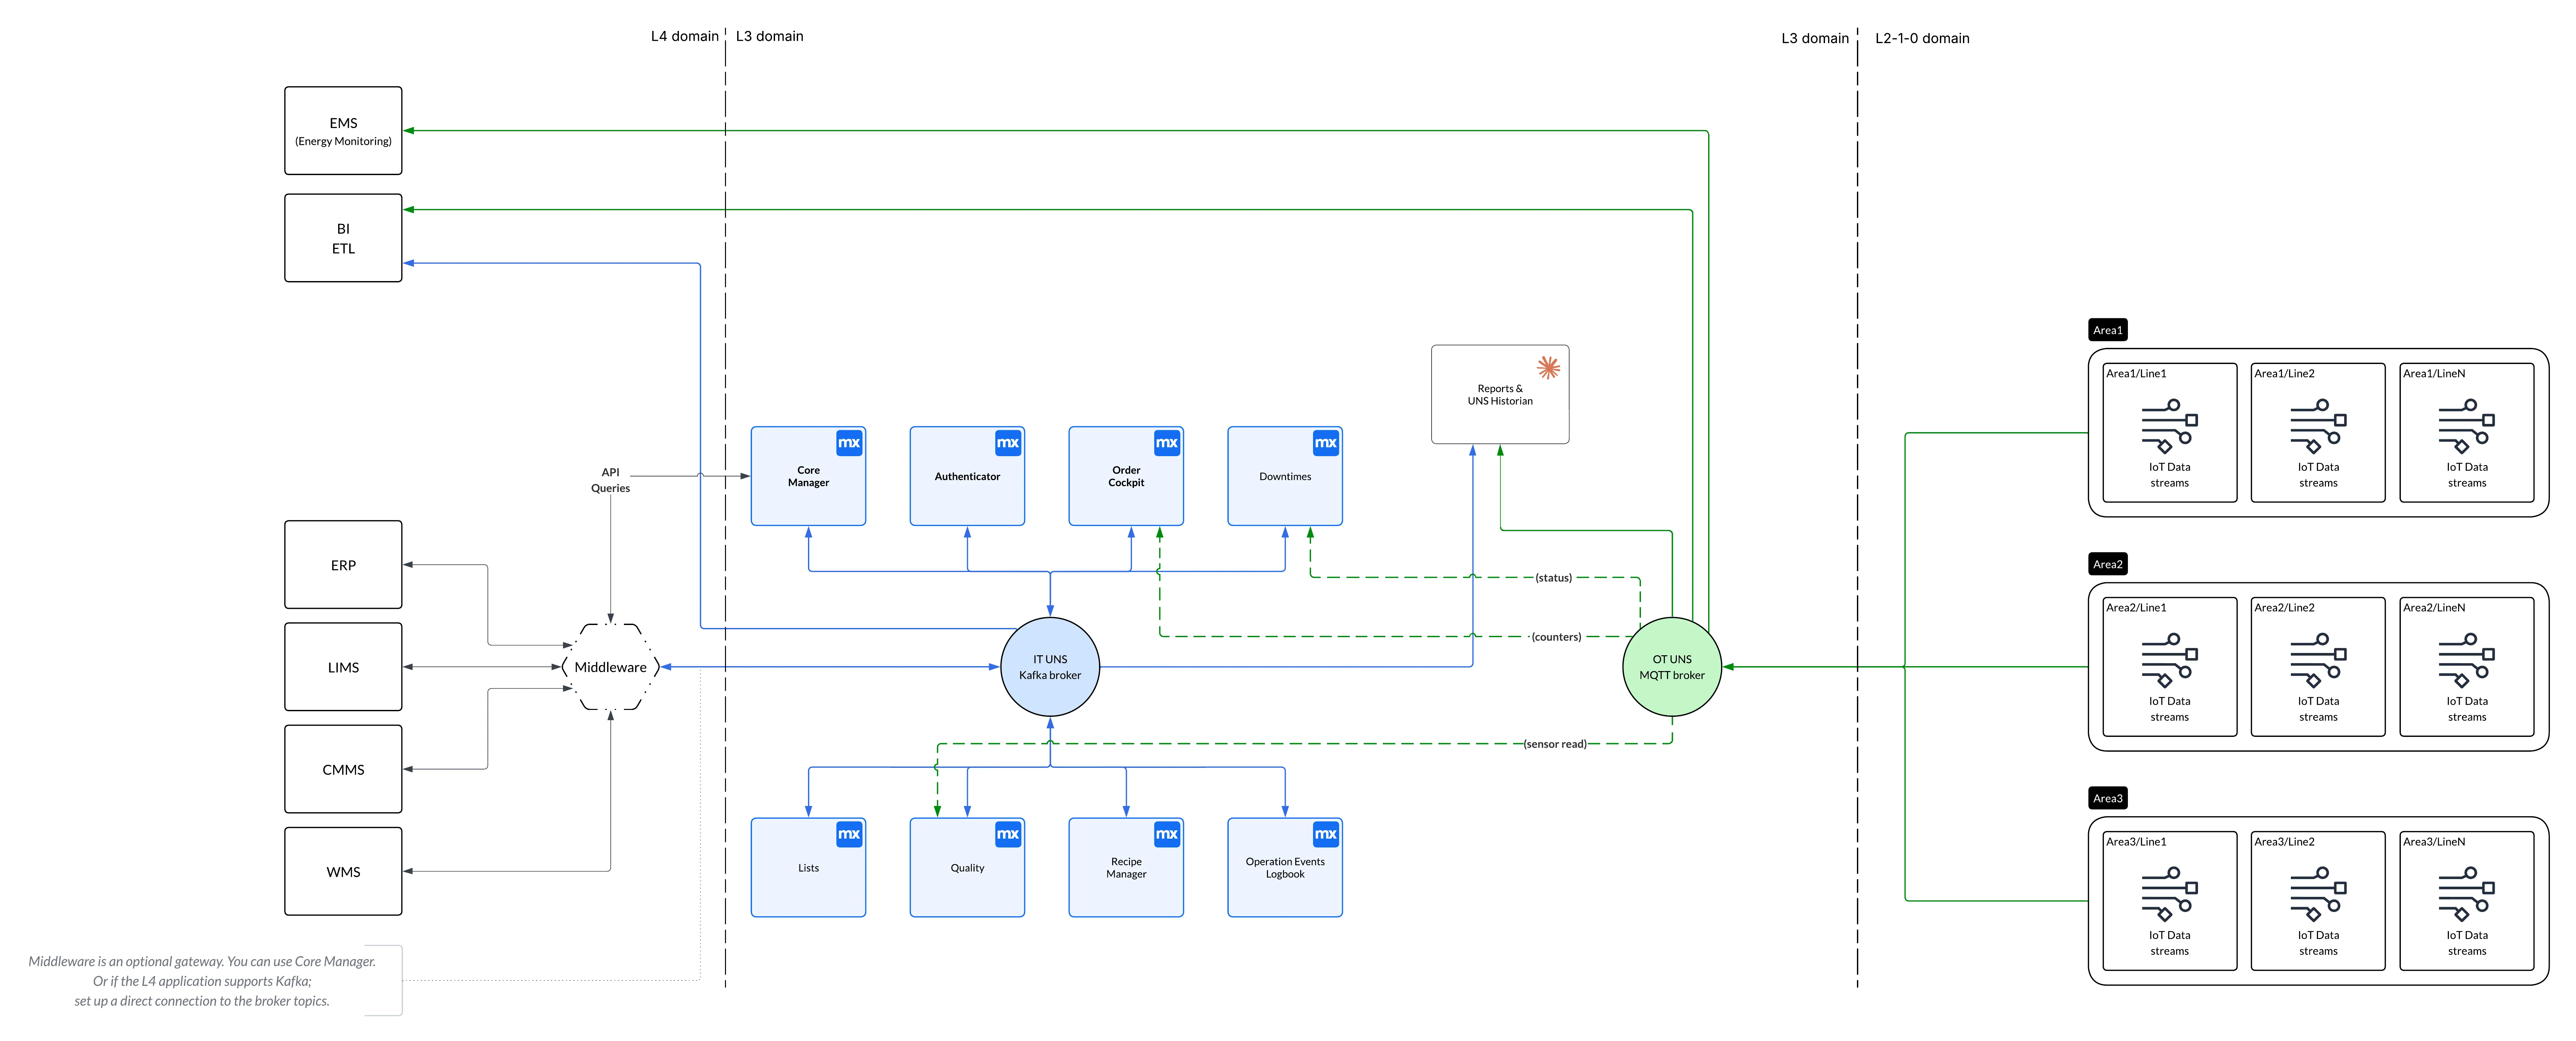Click the CMMS system box
The image size is (2576, 1041).
tap(343, 769)
